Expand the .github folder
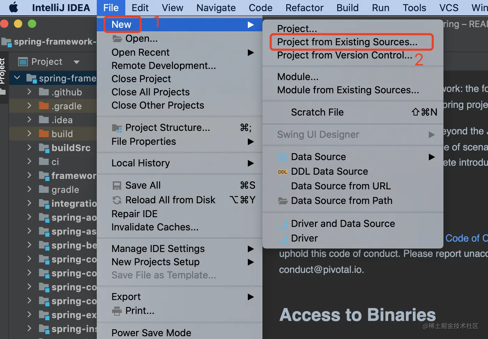 [x=29, y=92]
